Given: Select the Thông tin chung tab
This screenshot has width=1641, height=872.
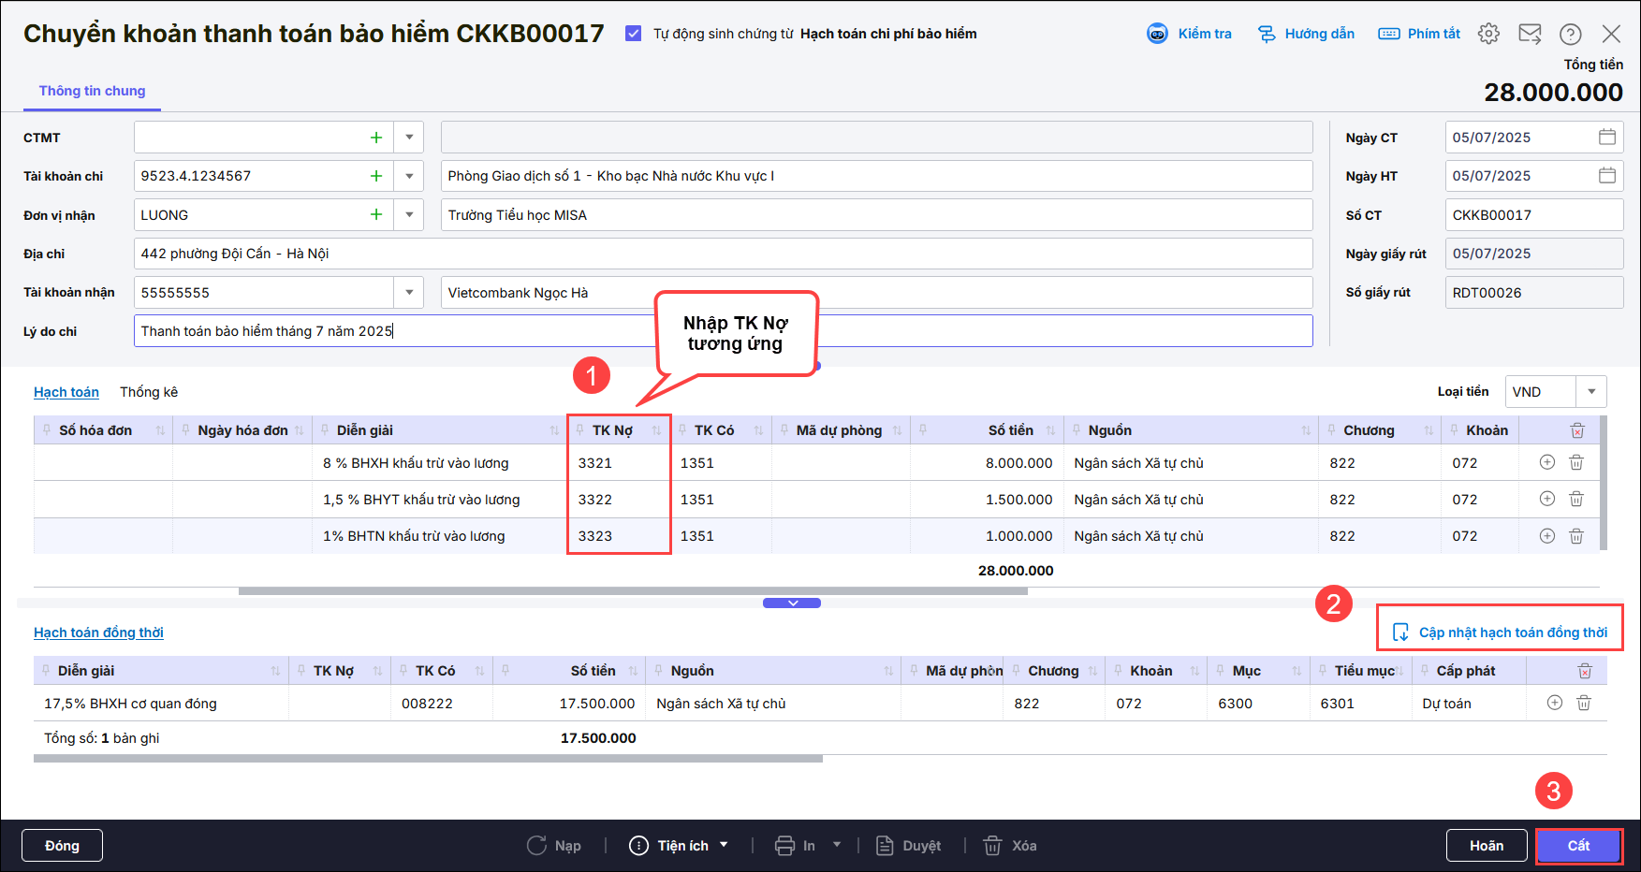Looking at the screenshot, I should click(x=92, y=91).
